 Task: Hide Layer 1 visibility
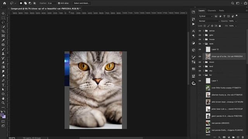[200, 81]
